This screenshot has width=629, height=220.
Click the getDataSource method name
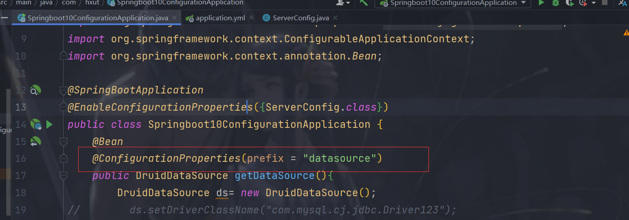pyautogui.click(x=275, y=175)
